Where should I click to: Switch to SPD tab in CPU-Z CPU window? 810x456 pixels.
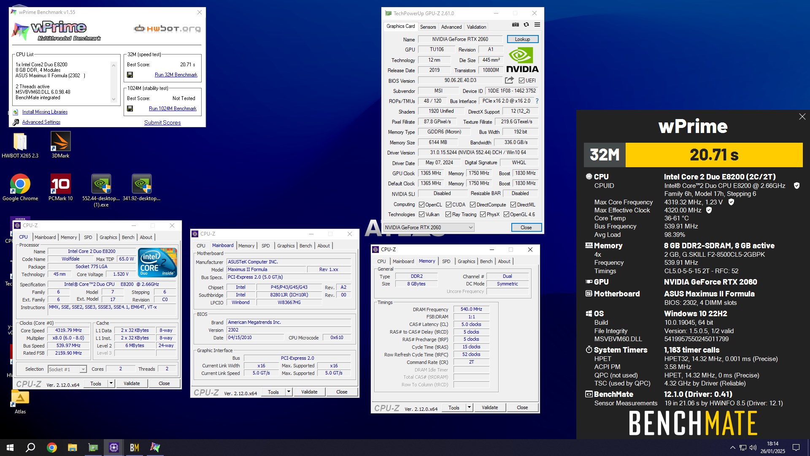point(88,237)
